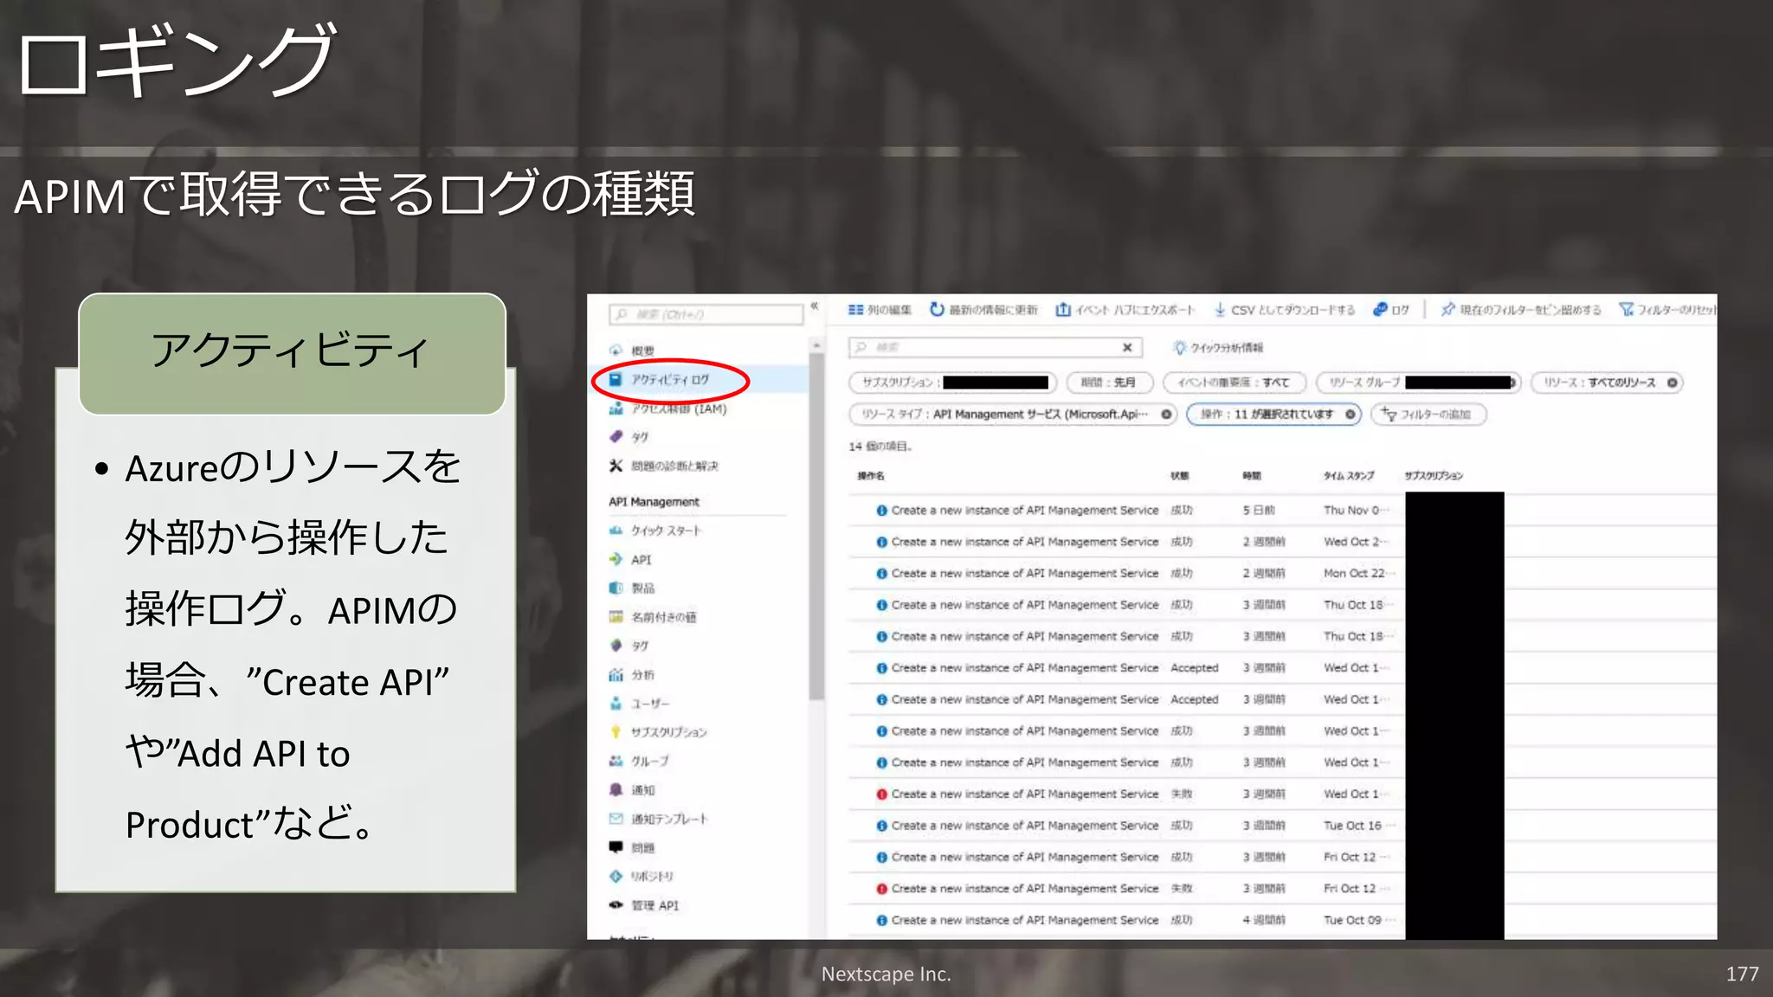Open クイック分析情報 lightbulb link
Image resolution: width=1773 pixels, height=997 pixels.
click(x=1218, y=348)
